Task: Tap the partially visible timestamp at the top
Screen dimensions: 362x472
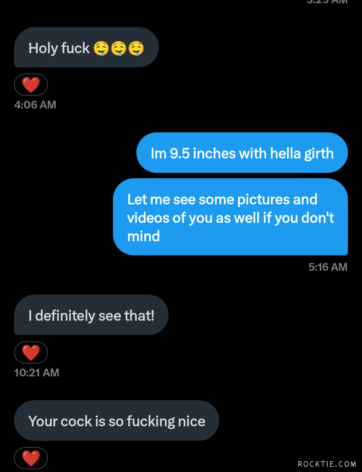Action: pyautogui.click(x=327, y=2)
